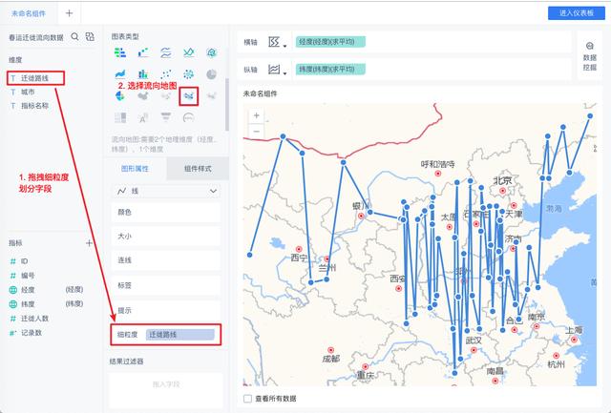
Task: Switch to the 图形属性 tab
Action: [x=135, y=169]
